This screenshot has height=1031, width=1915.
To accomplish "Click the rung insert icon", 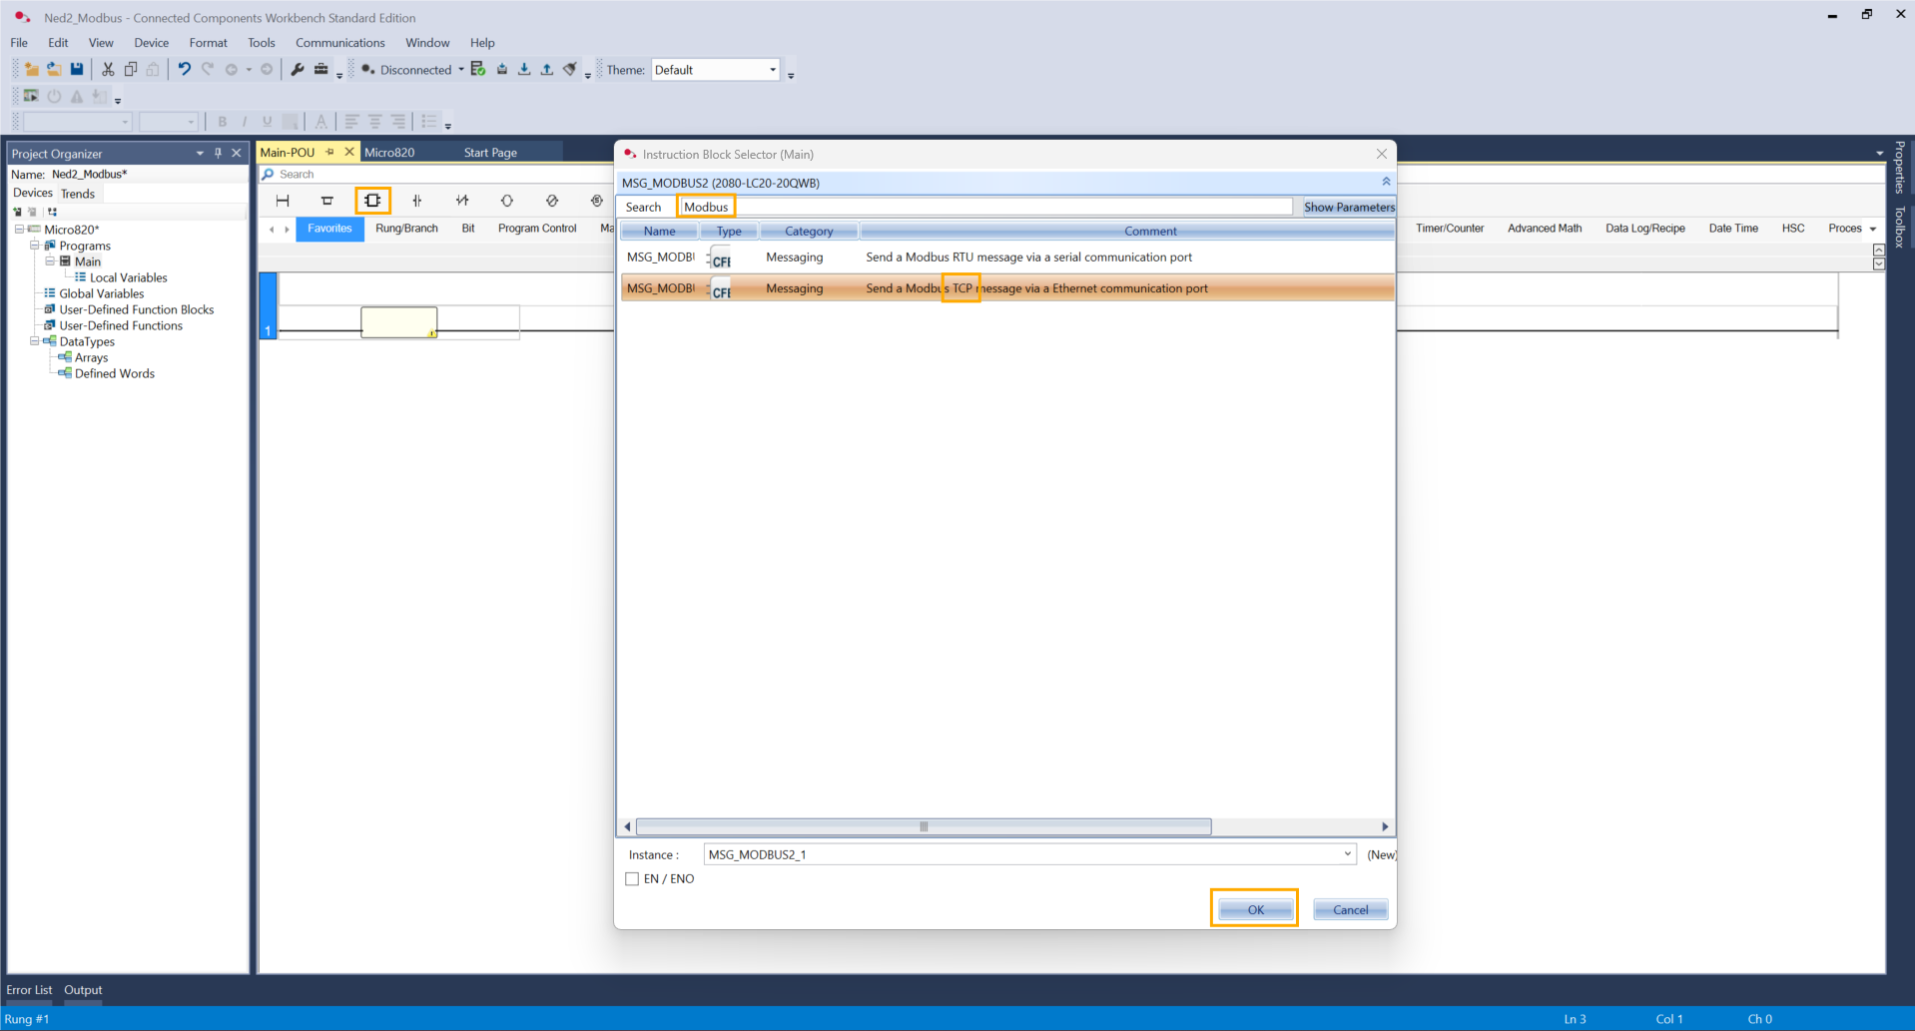I will pyautogui.click(x=283, y=201).
